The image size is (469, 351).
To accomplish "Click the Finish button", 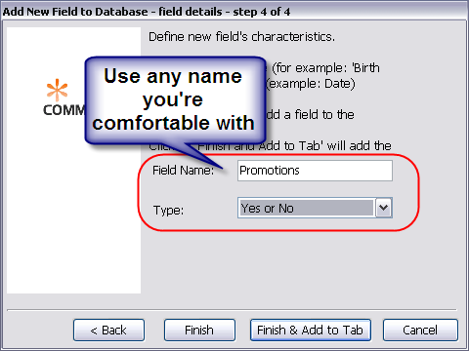I will (199, 331).
